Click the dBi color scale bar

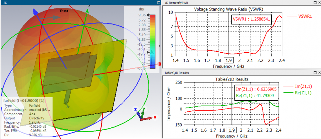[x=152, y=41]
